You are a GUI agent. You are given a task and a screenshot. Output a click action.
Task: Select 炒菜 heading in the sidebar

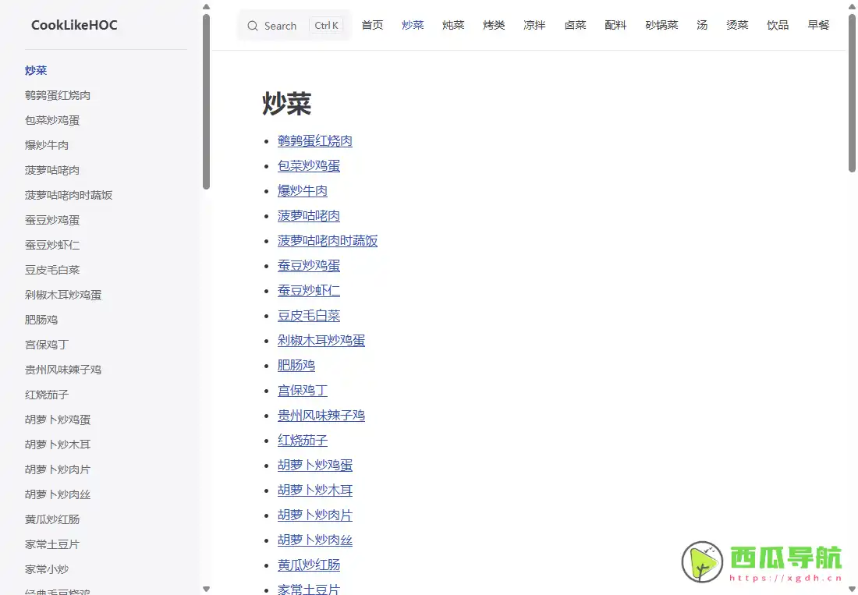tap(36, 70)
